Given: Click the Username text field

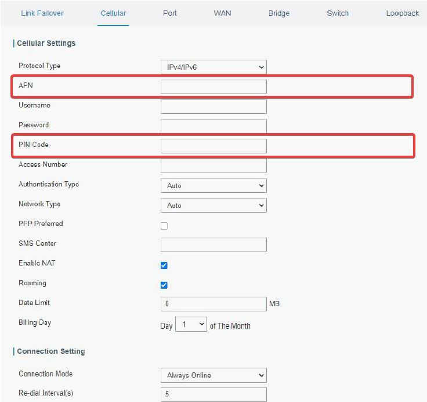Looking at the screenshot, I should point(213,106).
